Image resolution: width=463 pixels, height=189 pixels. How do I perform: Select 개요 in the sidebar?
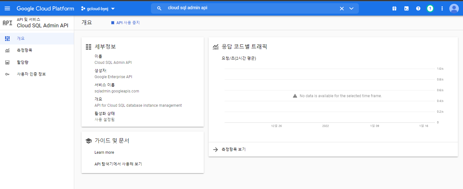[37, 38]
